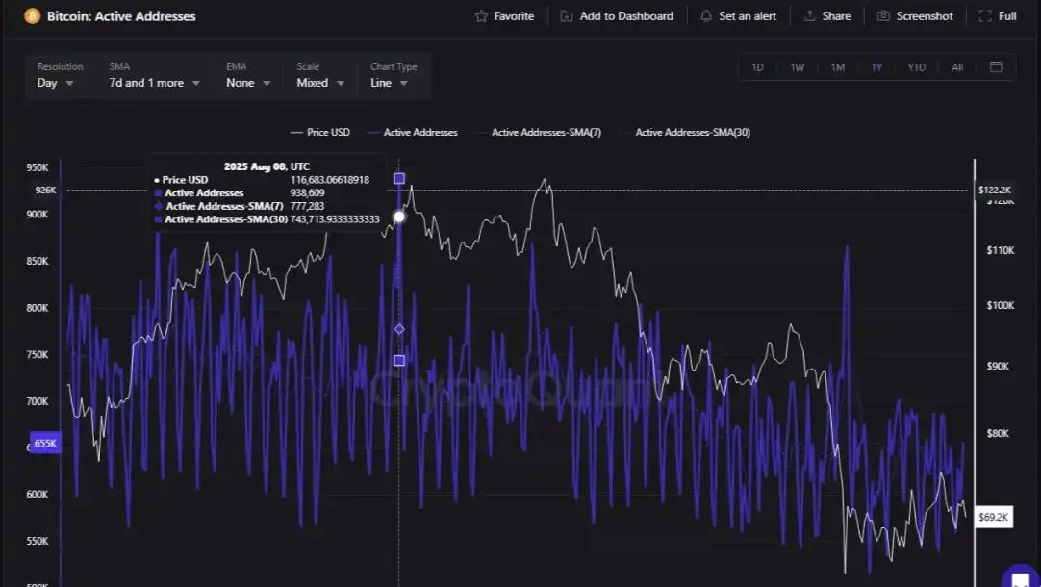1041x587 pixels.
Task: Click the purple slider handle on the chart crosshair
Action: click(398, 178)
